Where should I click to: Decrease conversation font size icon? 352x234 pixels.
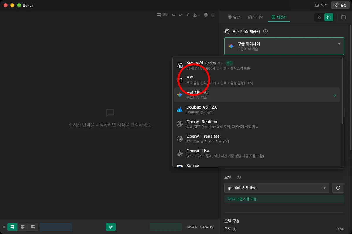click(174, 15)
